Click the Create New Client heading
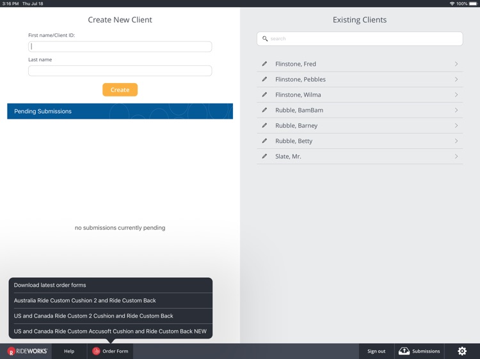 click(x=120, y=20)
